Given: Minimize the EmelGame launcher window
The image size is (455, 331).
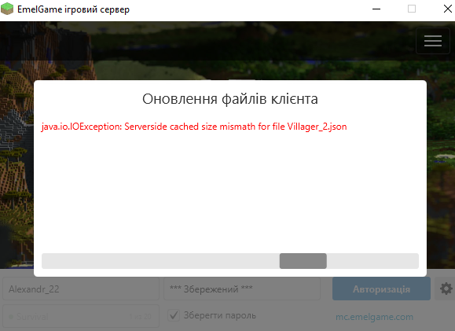Looking at the screenshot, I should (x=376, y=9).
